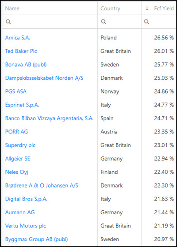Focus the Country filter input field
This screenshot has width=177, height=247.
coord(119,22)
